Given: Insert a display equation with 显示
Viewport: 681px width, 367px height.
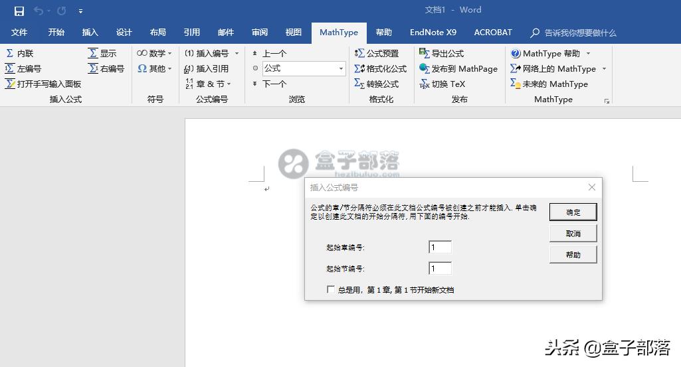Looking at the screenshot, I should [102, 53].
